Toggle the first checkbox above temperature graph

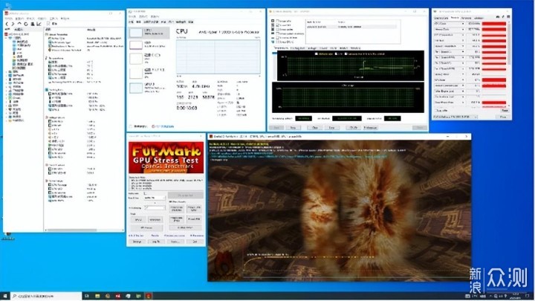coord(317,54)
